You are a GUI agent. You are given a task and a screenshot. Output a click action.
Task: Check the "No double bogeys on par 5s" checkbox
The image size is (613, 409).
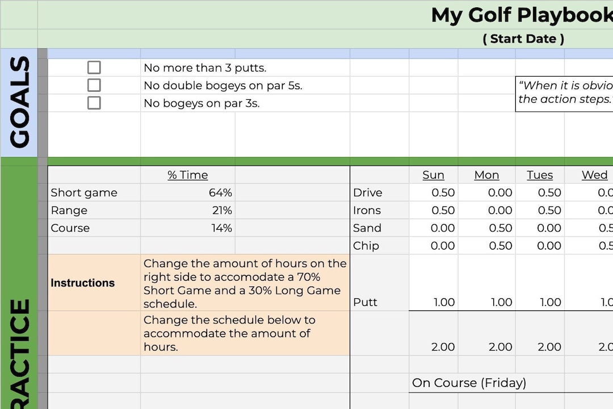point(94,85)
